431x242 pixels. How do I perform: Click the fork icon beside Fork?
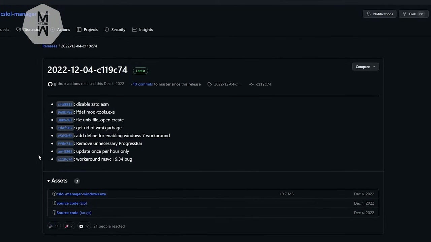(404, 14)
